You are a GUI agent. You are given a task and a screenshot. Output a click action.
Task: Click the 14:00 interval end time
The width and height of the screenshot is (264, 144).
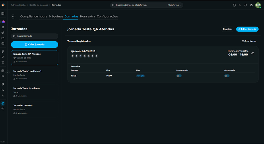pos(109,76)
